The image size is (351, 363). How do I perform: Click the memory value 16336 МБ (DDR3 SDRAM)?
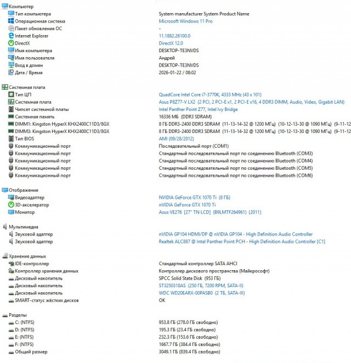(x=185, y=116)
